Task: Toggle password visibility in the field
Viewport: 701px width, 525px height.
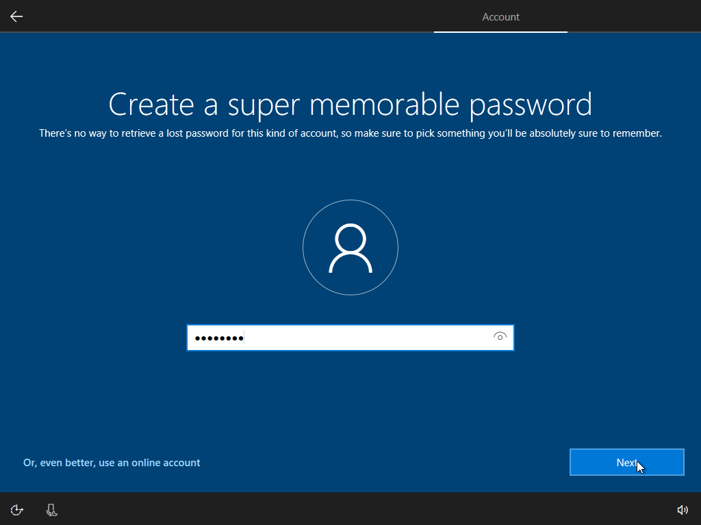Action: 500,337
